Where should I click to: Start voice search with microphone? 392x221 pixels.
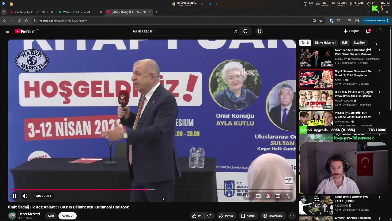tap(259, 31)
